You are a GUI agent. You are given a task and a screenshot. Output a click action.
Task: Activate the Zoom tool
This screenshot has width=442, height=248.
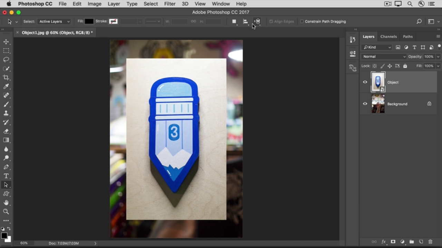point(6,211)
